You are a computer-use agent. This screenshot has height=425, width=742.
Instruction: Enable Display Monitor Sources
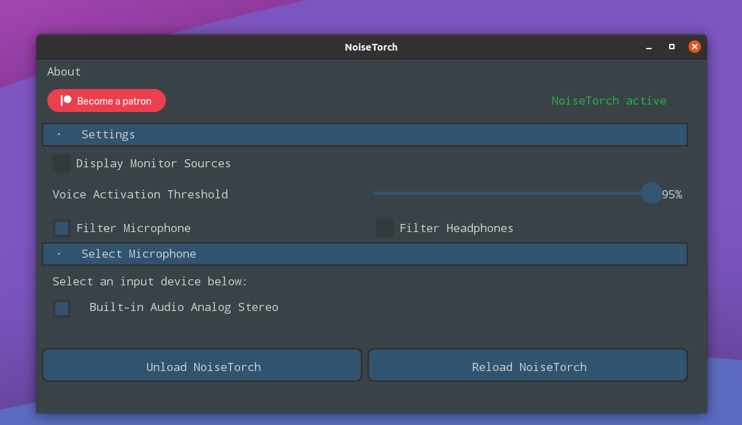61,163
